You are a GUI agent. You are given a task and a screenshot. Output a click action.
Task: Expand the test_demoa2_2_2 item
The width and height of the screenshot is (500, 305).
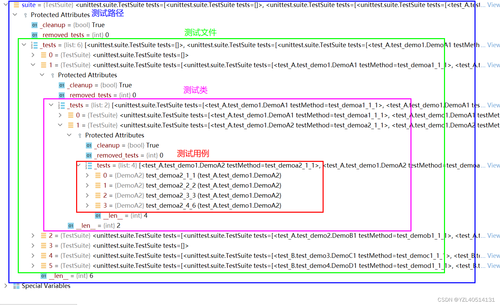[x=87, y=185]
